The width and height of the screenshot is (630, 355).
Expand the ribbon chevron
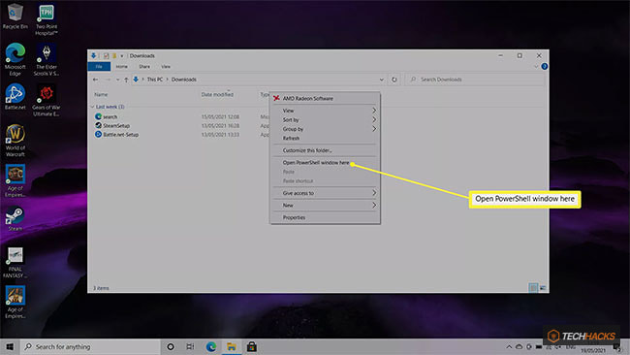coord(536,66)
